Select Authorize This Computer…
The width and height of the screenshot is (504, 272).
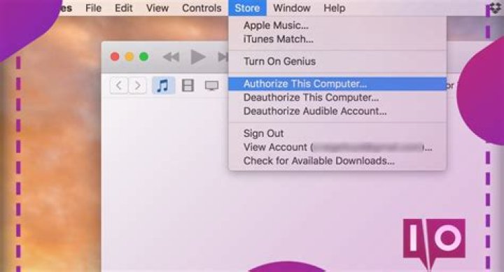pos(337,83)
